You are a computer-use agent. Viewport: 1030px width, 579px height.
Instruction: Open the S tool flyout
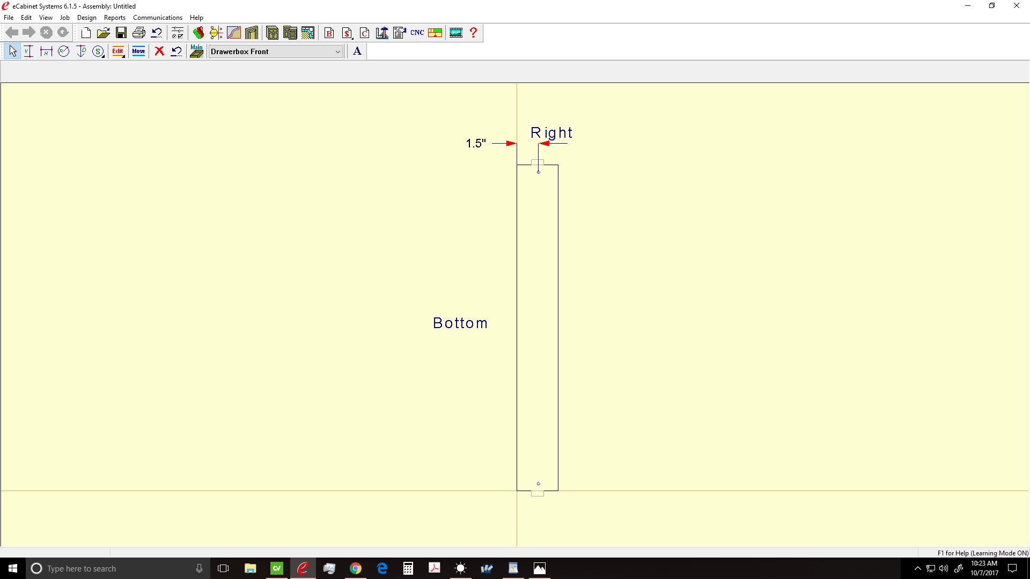[x=98, y=51]
